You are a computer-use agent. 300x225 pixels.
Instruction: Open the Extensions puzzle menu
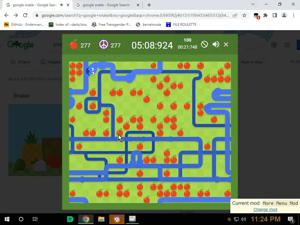click(x=265, y=15)
